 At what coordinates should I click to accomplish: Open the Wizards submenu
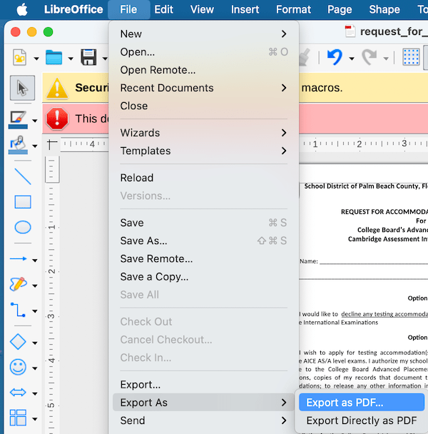click(x=203, y=133)
